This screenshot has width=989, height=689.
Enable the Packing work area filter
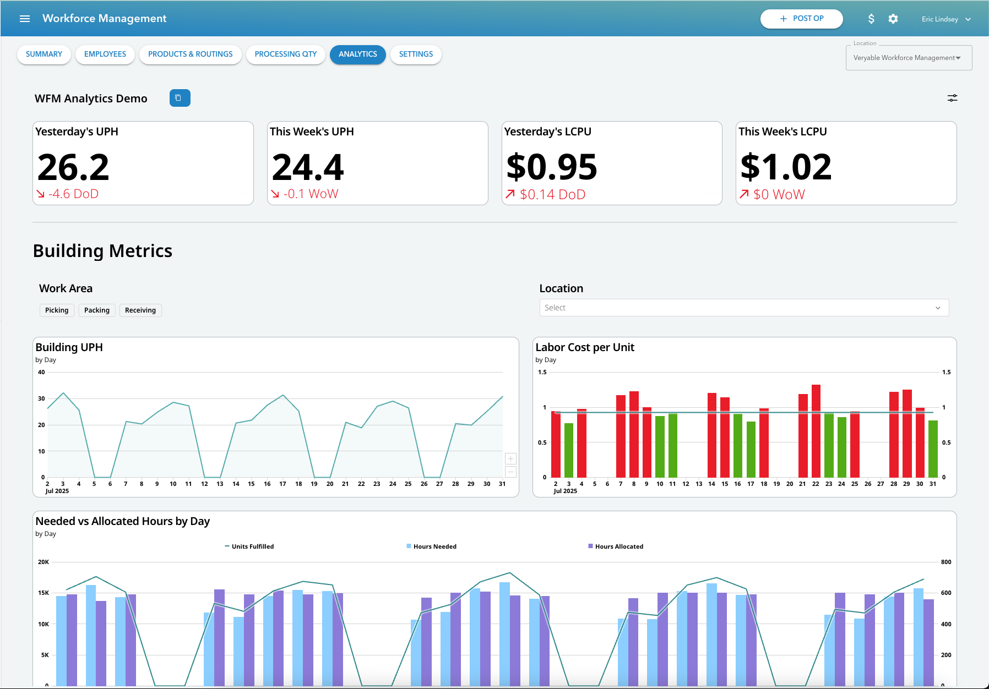tap(97, 310)
